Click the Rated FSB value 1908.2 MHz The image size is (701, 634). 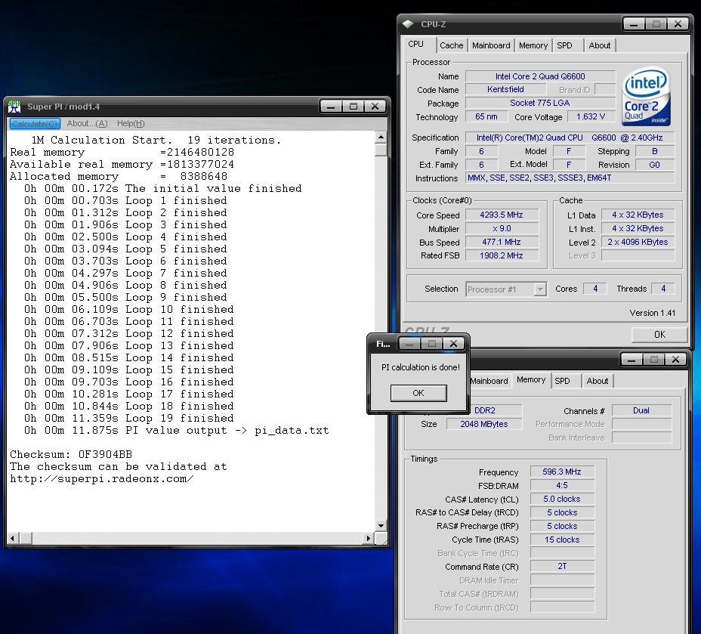(x=502, y=255)
